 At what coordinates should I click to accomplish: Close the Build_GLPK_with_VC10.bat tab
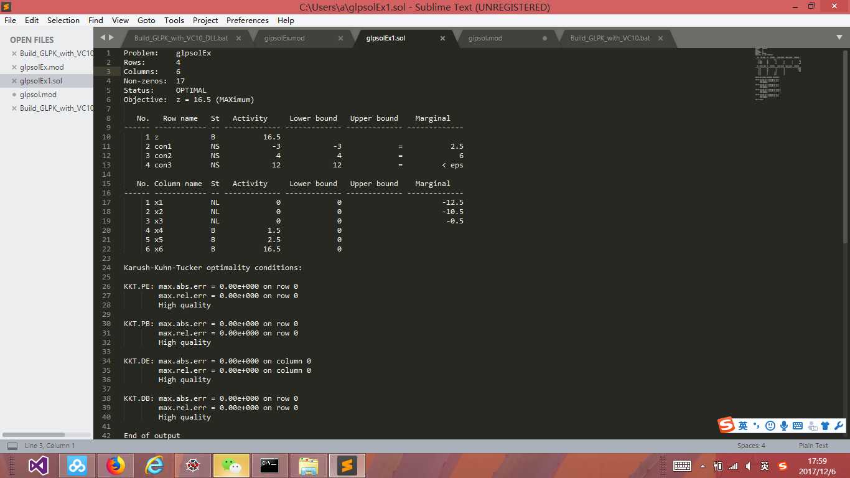pyautogui.click(x=660, y=38)
